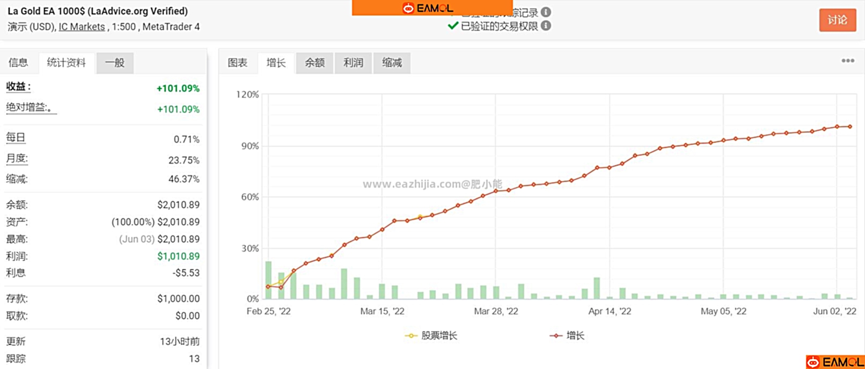Click the 缩减 statistic label

click(x=17, y=179)
